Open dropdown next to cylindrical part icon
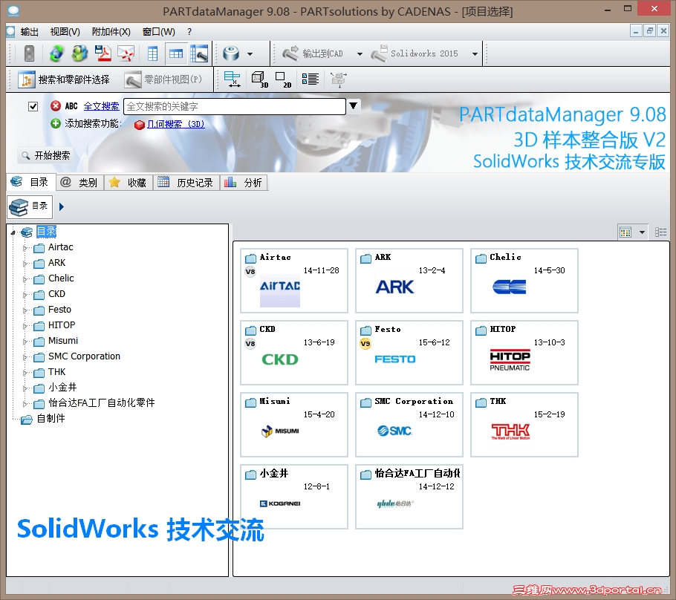 click(x=250, y=54)
